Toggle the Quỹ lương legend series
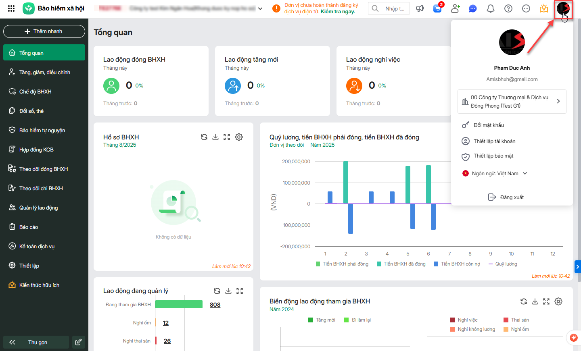The width and height of the screenshot is (581, 351). pos(503,264)
